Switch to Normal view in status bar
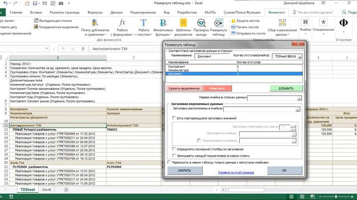The height and width of the screenshot is (200, 357). (291, 196)
